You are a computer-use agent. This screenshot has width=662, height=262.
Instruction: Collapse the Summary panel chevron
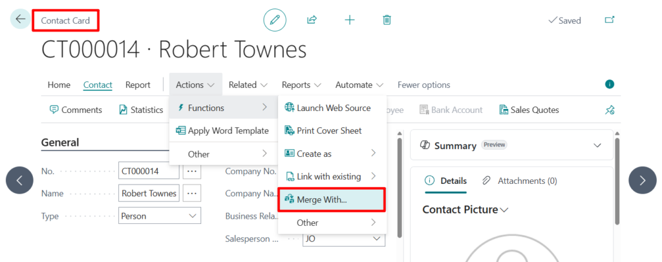pos(597,146)
